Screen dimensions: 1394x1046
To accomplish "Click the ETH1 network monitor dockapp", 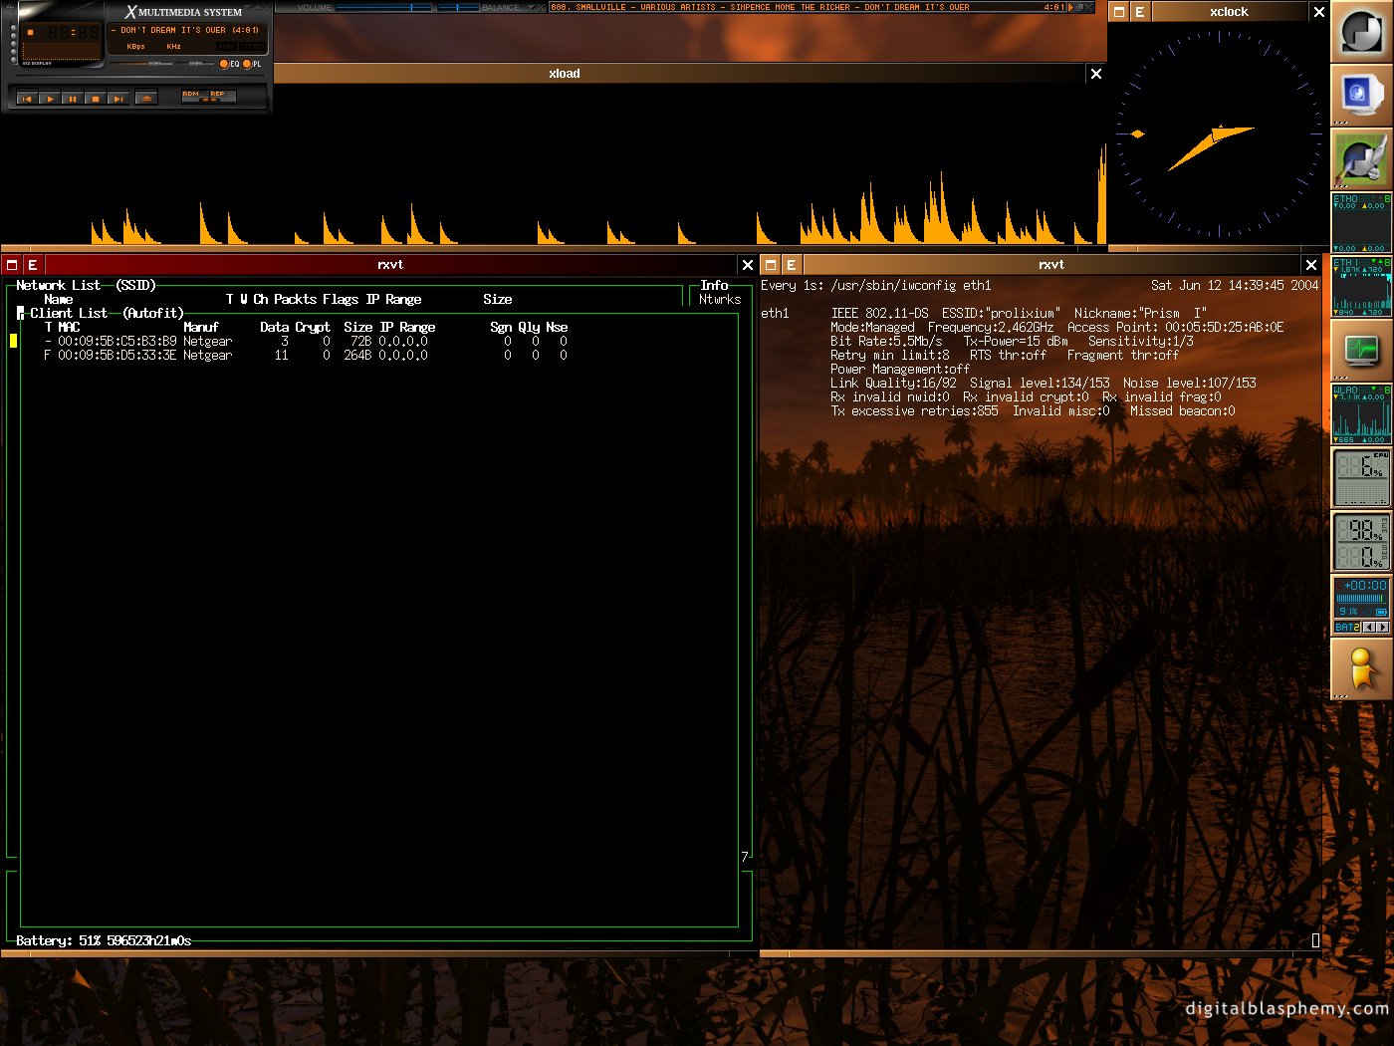I will [x=1361, y=287].
